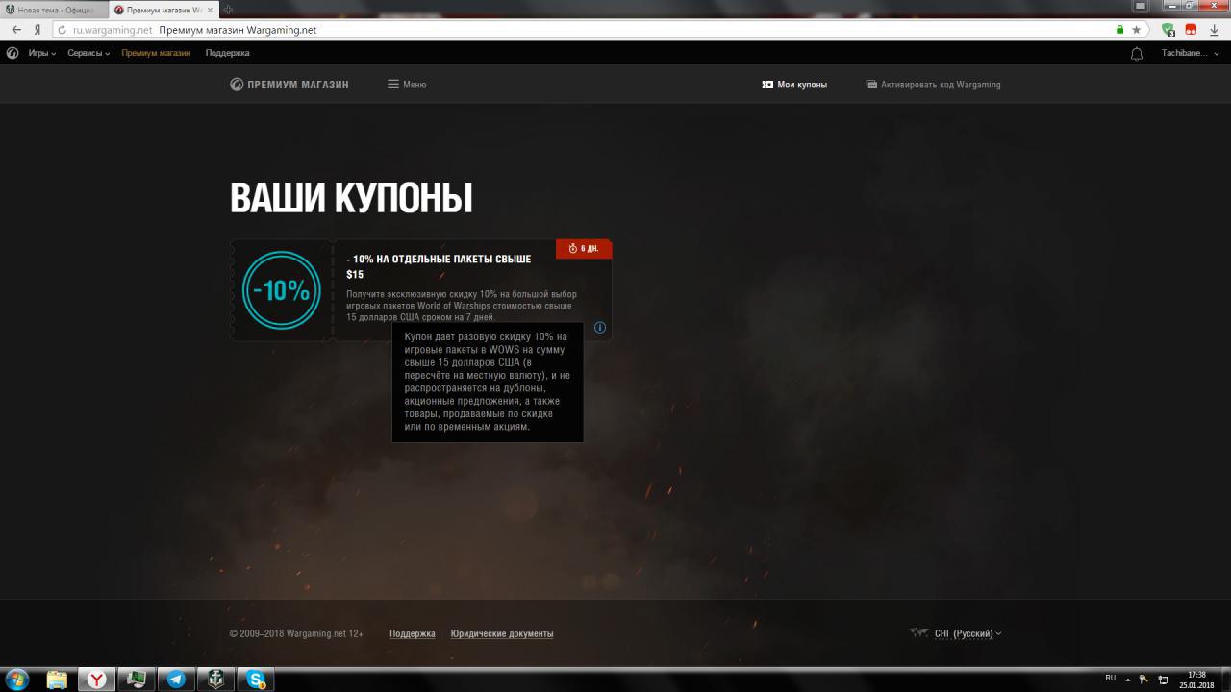The image size is (1231, 692).
Task: Open the hamburger Меню
Action: [x=407, y=85]
